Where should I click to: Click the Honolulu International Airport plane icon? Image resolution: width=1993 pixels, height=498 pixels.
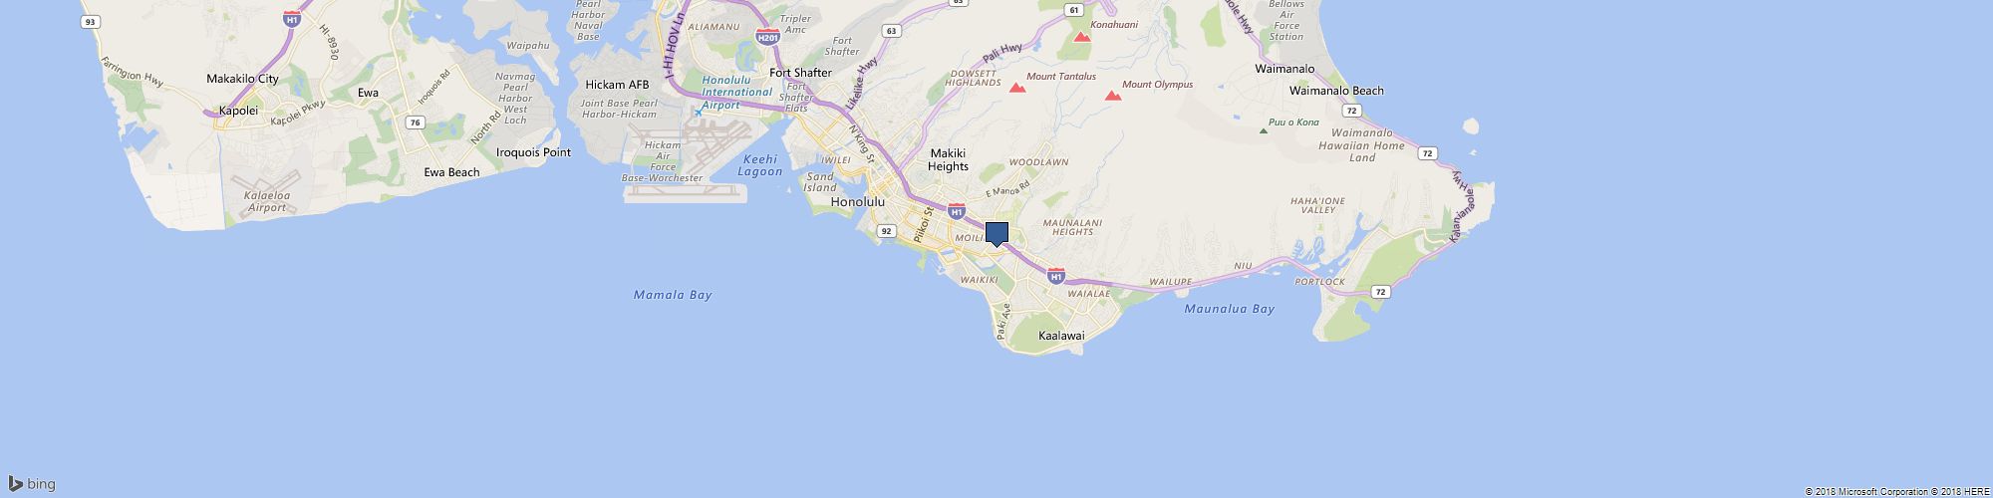pos(699,112)
